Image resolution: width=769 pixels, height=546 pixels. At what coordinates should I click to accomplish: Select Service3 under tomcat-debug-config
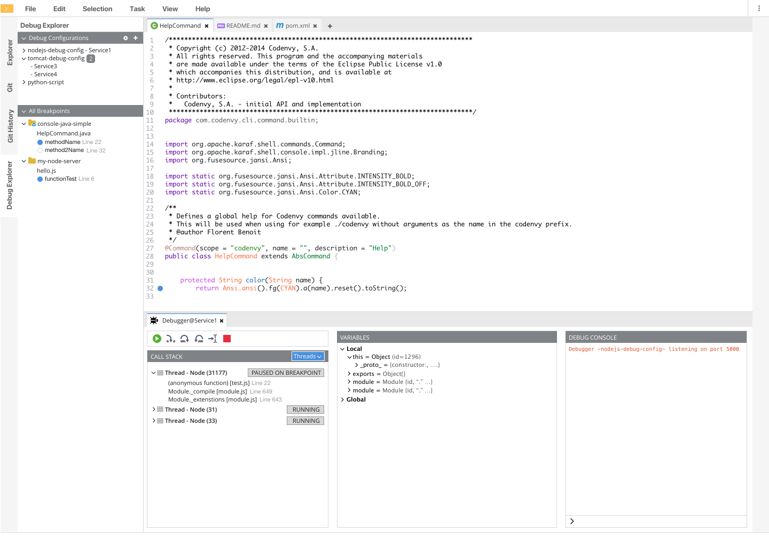[x=45, y=67]
